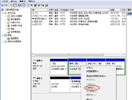
Task: Open the 查看(V) menu
Action: pos(22,1)
